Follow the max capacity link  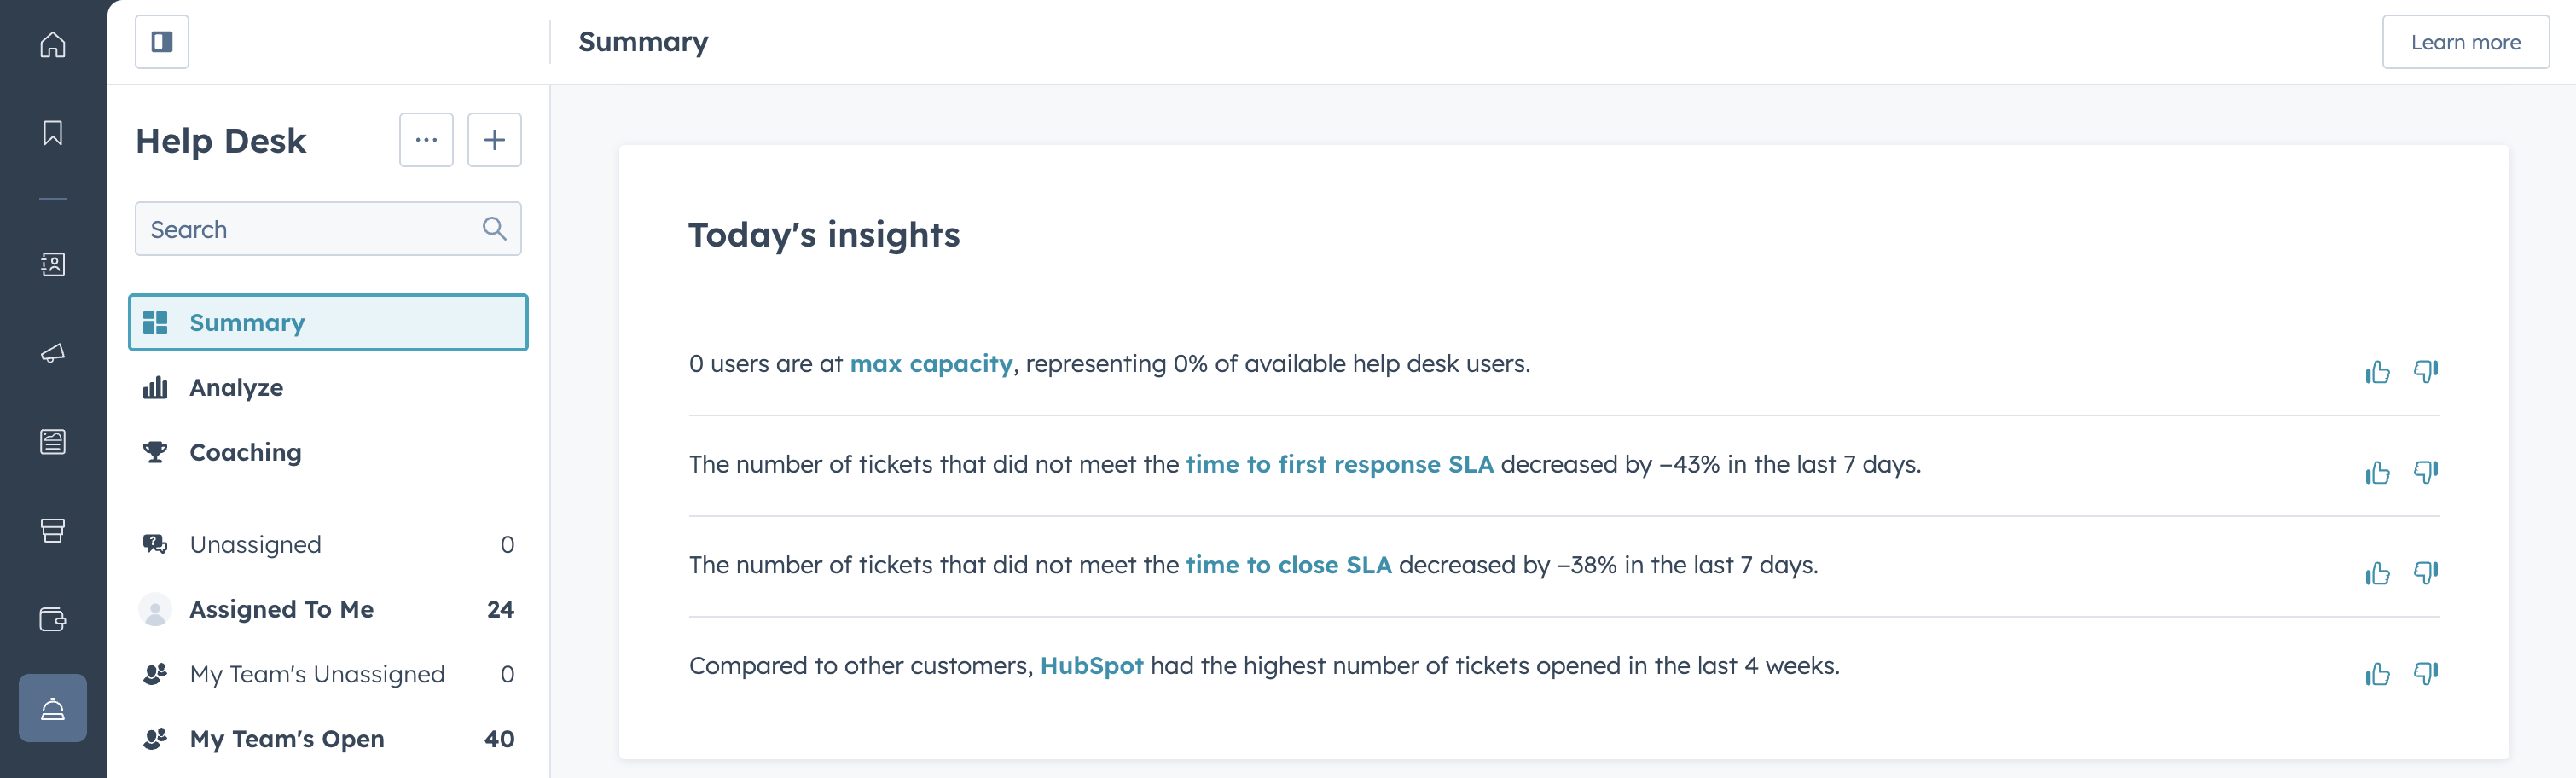(x=931, y=364)
